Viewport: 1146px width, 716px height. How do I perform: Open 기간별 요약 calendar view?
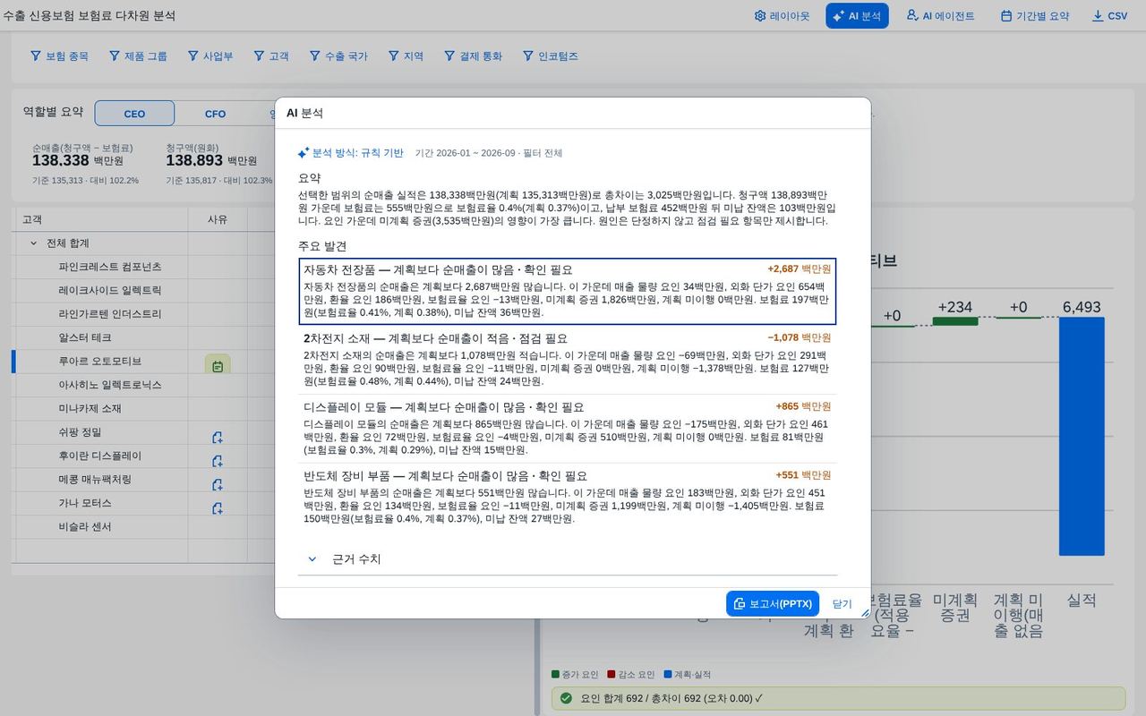click(x=1035, y=16)
